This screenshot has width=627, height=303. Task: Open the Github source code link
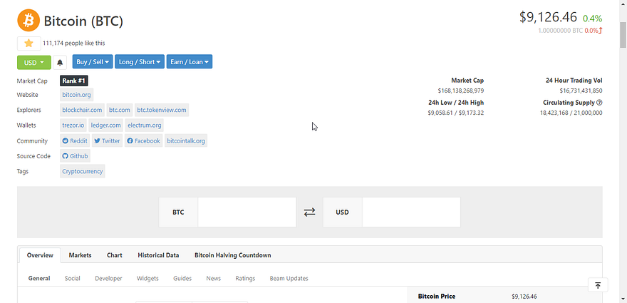[x=76, y=156]
